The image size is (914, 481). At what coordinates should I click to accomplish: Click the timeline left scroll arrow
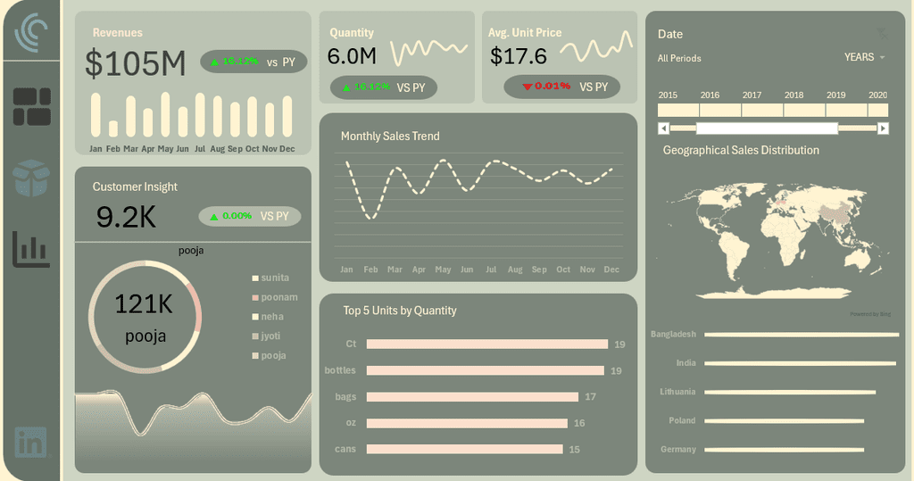(x=663, y=129)
